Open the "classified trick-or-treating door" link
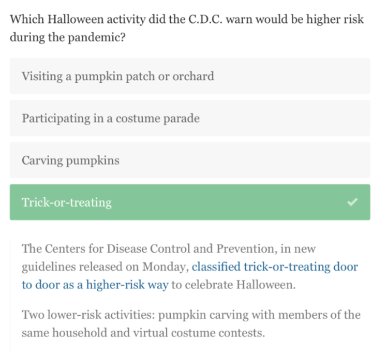This screenshot has height=354, width=387. [274, 267]
